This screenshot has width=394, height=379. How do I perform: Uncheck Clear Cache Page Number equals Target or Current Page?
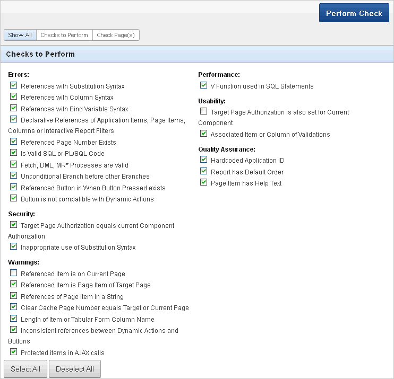(14, 307)
